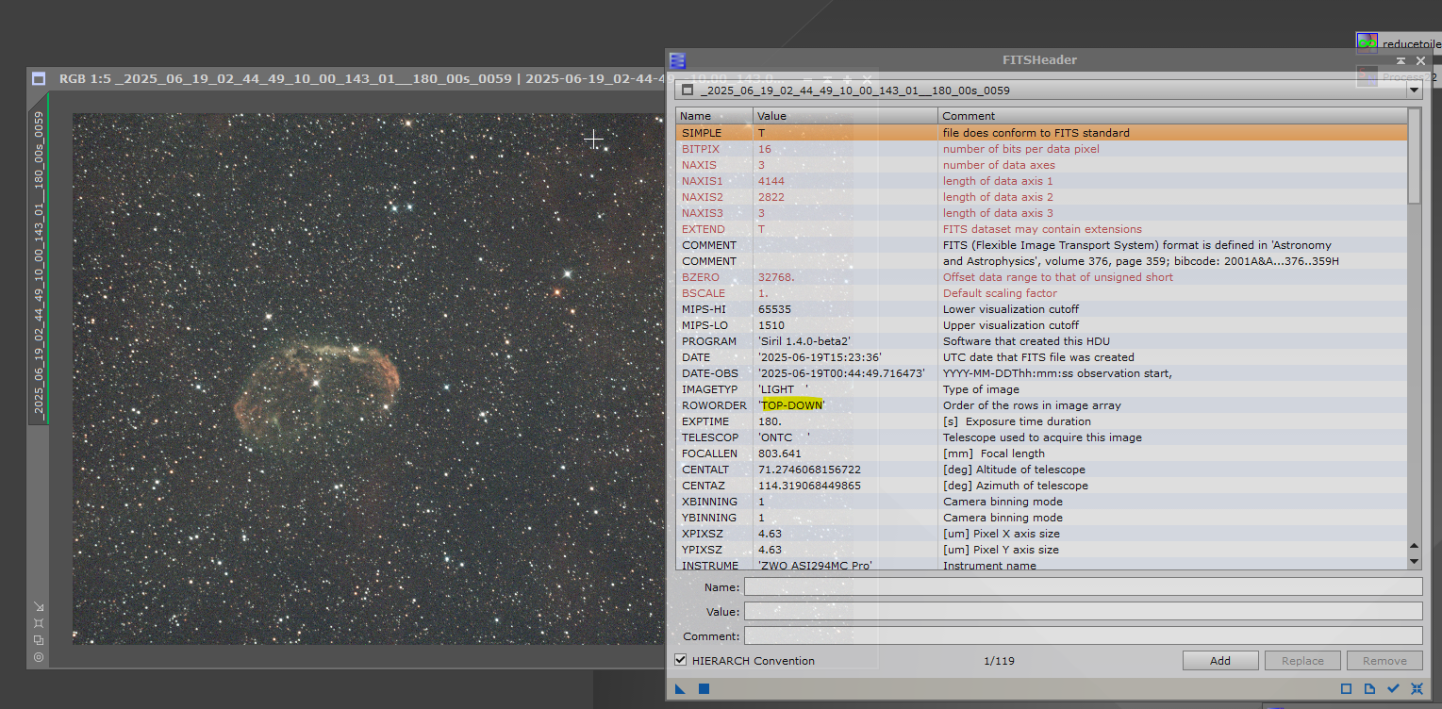Image resolution: width=1442 pixels, height=709 pixels.
Task: Click the INSTRUME value 'ZWO ASI294MC Pro'
Action: click(815, 566)
